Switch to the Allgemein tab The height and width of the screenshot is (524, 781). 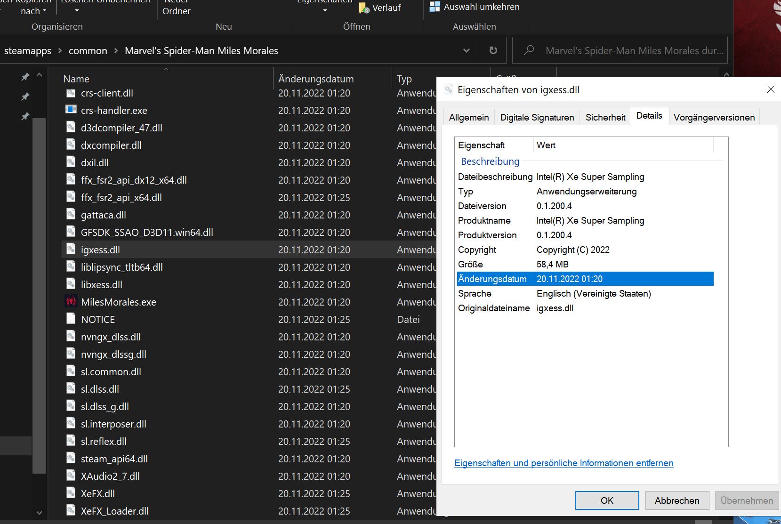point(469,117)
